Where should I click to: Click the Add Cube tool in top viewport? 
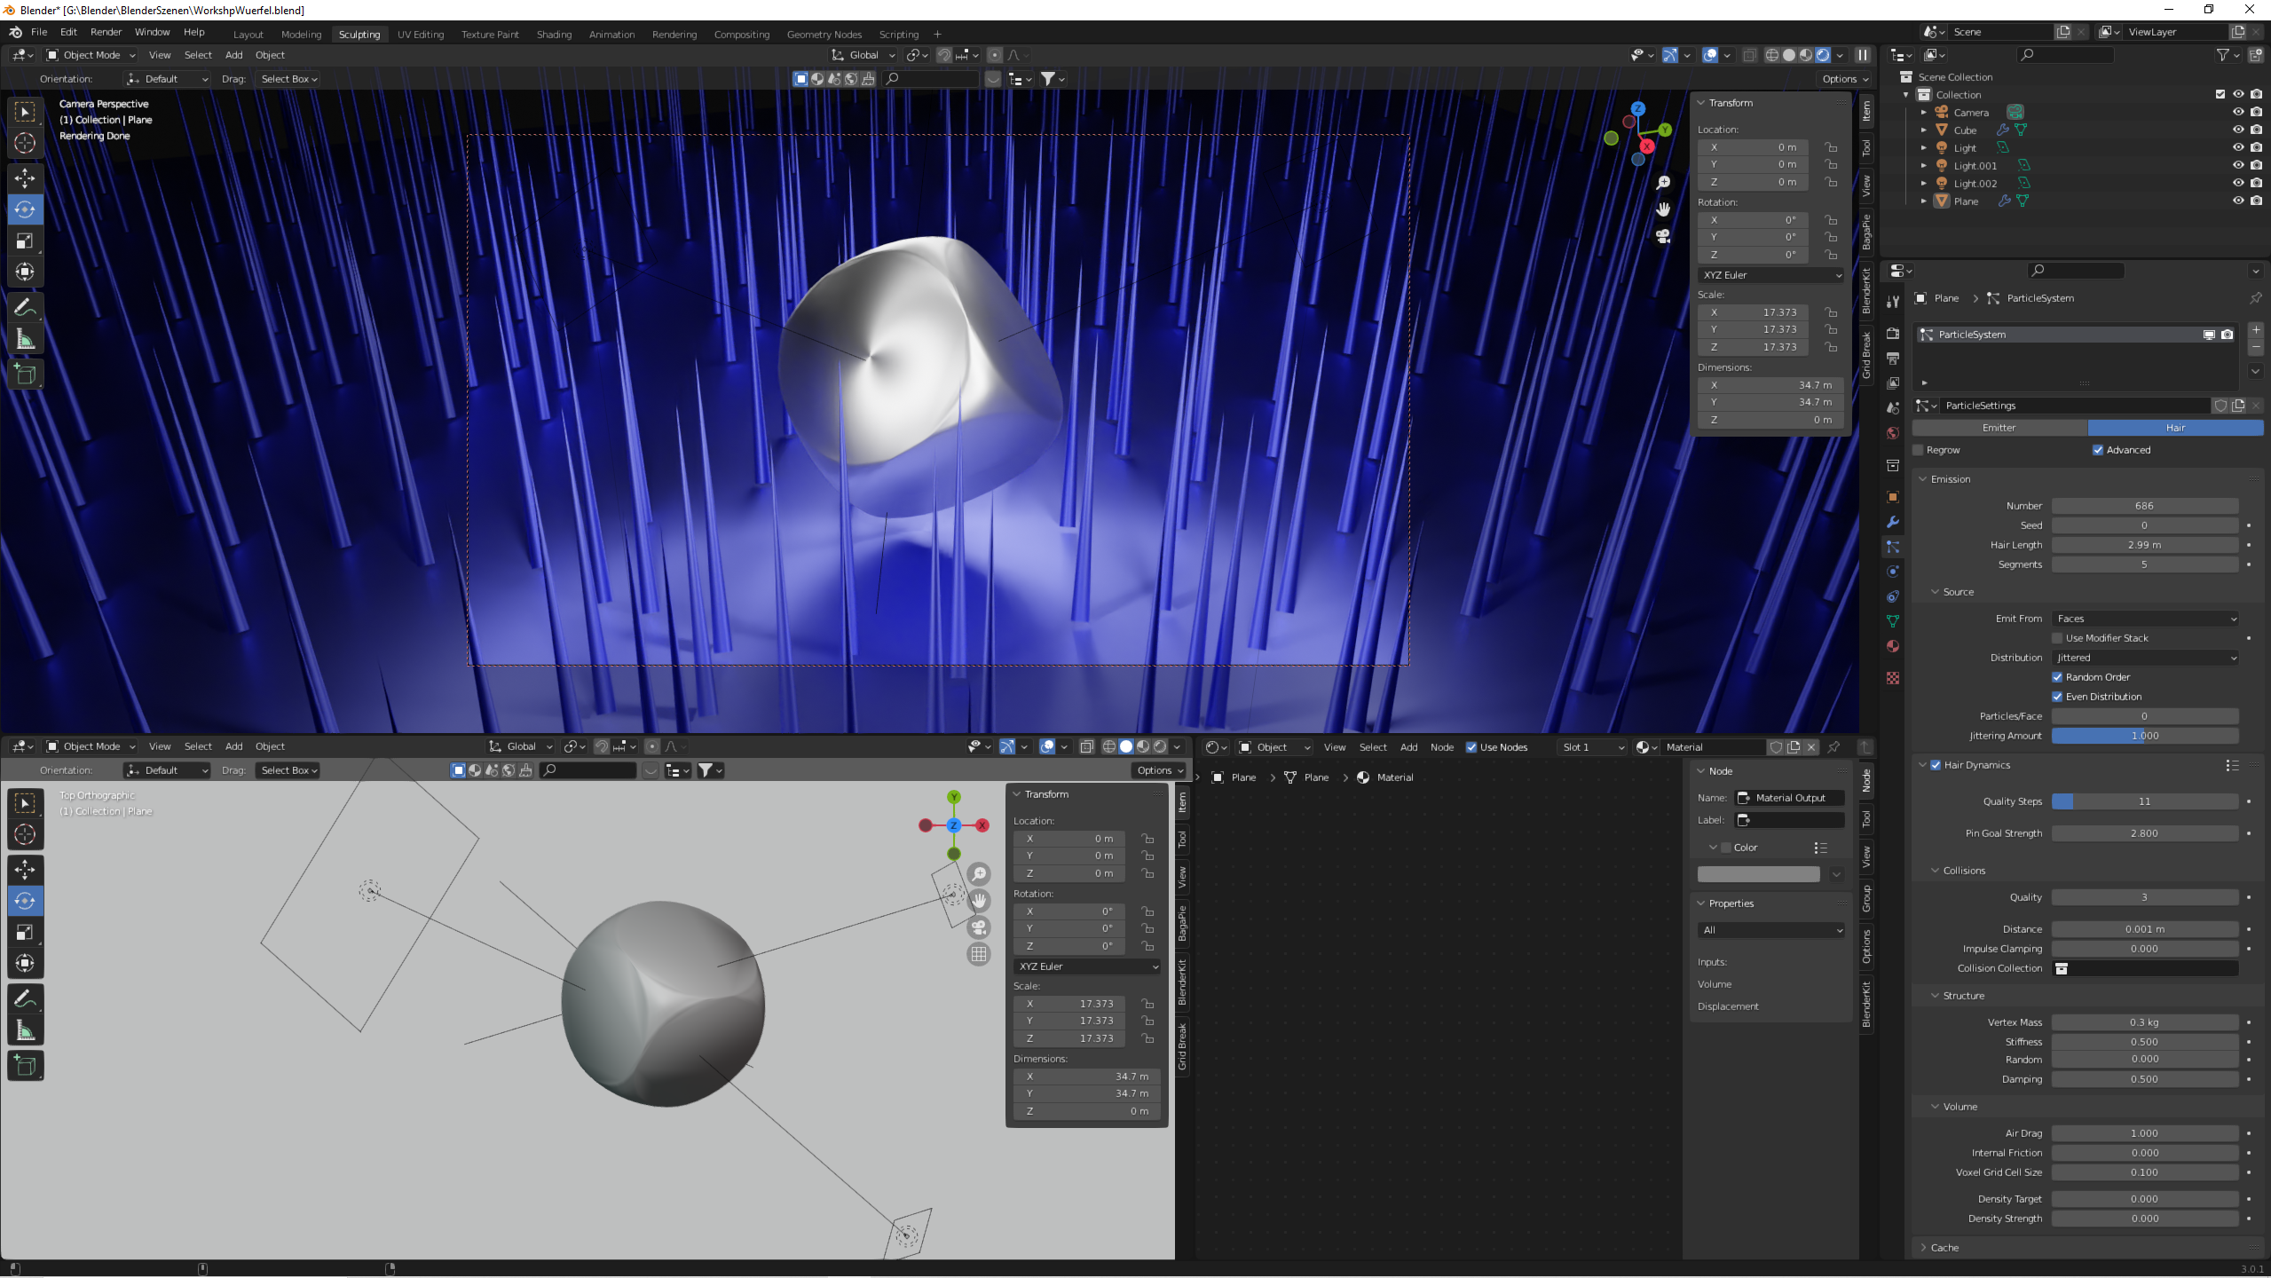click(x=25, y=375)
